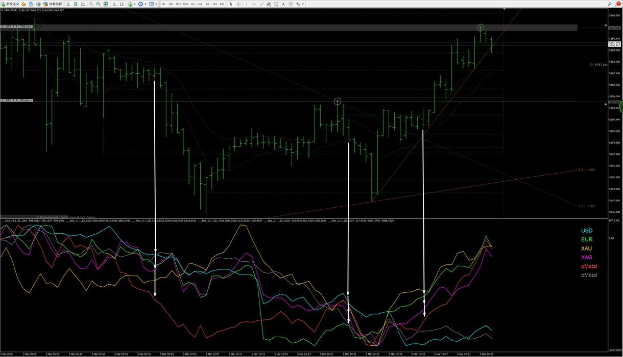The width and height of the screenshot is (623, 357).
Task: Select the equidistant channel tool
Action: [269, 4]
